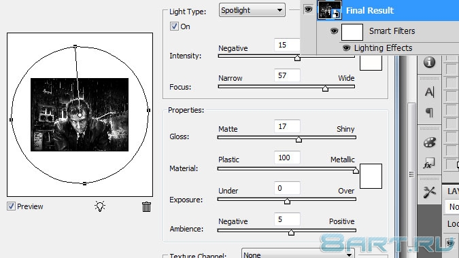This screenshot has height=258, width=459.
Task: Open the Paragraph panel icon
Action: click(430, 112)
